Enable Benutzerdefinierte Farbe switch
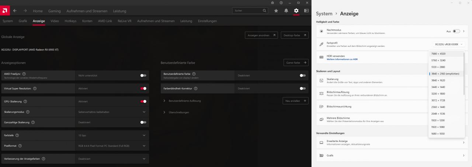The image size is (472, 167). [x=303, y=75]
